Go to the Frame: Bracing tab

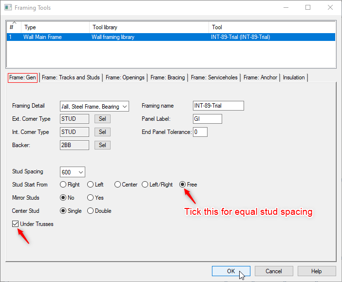168,77
